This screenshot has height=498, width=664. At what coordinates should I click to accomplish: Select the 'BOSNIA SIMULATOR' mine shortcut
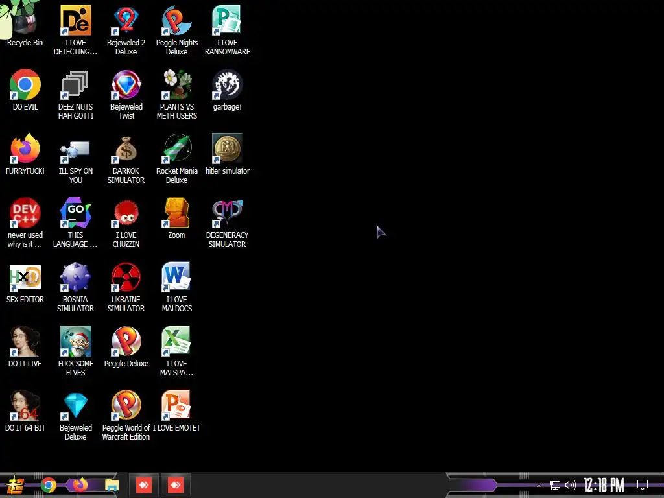75,277
